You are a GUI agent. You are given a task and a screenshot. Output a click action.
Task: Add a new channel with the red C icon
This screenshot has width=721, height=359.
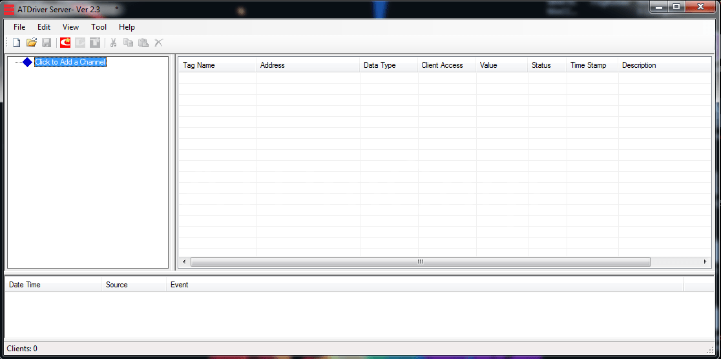(x=65, y=43)
